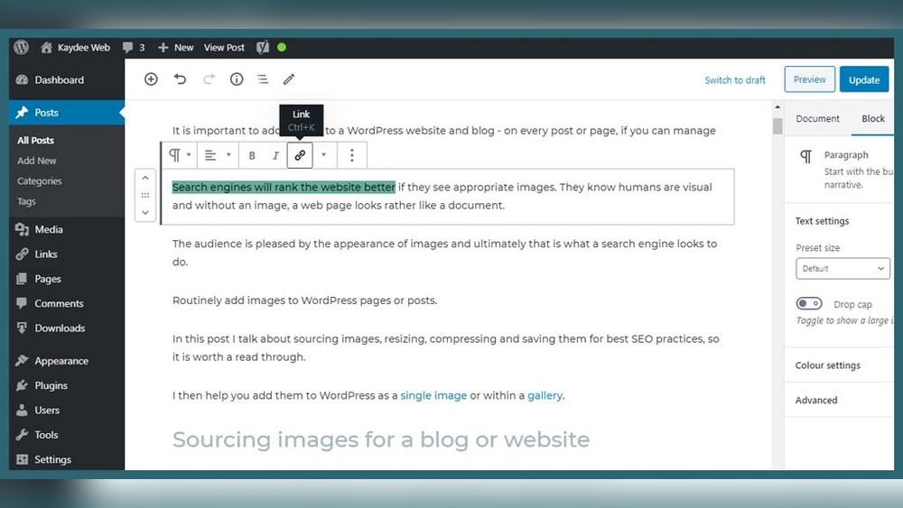Click the highlighted text 'Search engines will rank'
The image size is (903, 508).
(235, 187)
